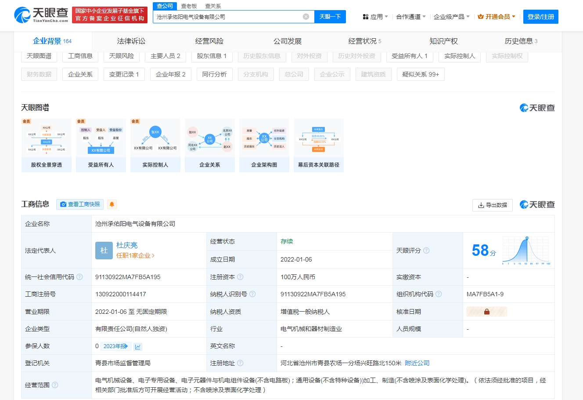The height and width of the screenshot is (400, 583).
Task: Click the 天眼一下 search button
Action: 330,17
